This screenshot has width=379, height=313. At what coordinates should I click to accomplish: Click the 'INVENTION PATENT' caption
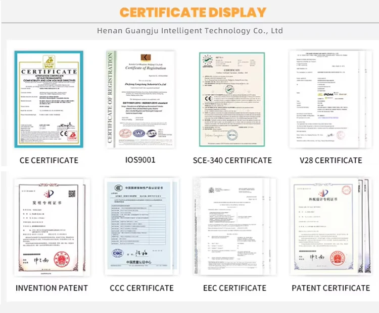(x=52, y=288)
